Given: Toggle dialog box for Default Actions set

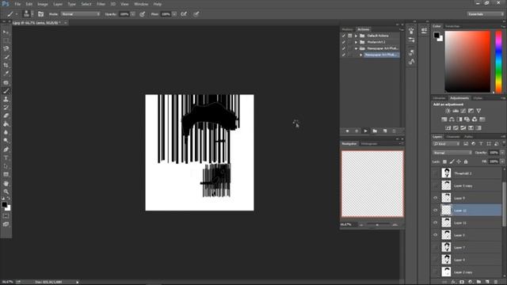Looking at the screenshot, I should (350, 36).
